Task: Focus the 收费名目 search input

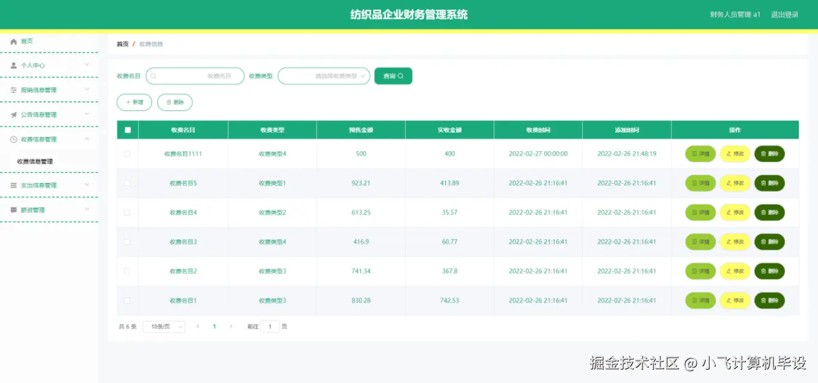Action: (195, 76)
